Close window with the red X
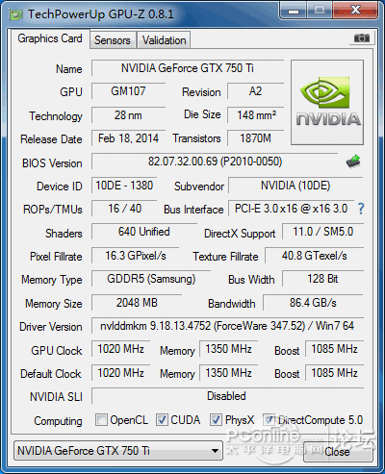This screenshot has width=385, height=474. [355, 11]
